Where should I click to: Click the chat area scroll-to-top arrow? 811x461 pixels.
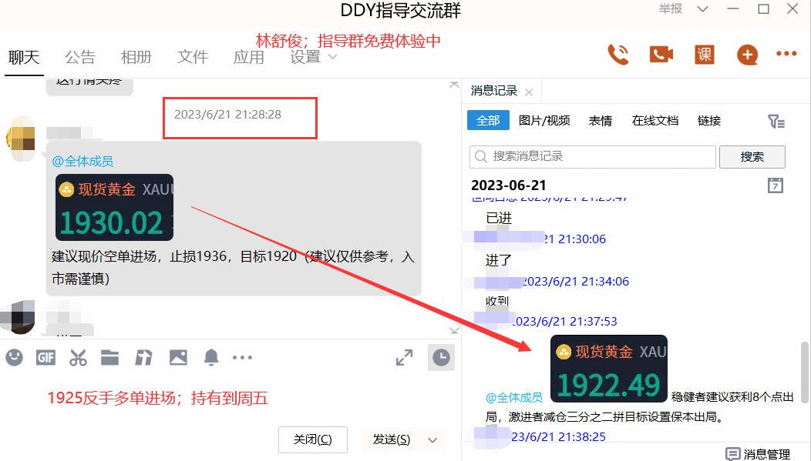(x=454, y=85)
